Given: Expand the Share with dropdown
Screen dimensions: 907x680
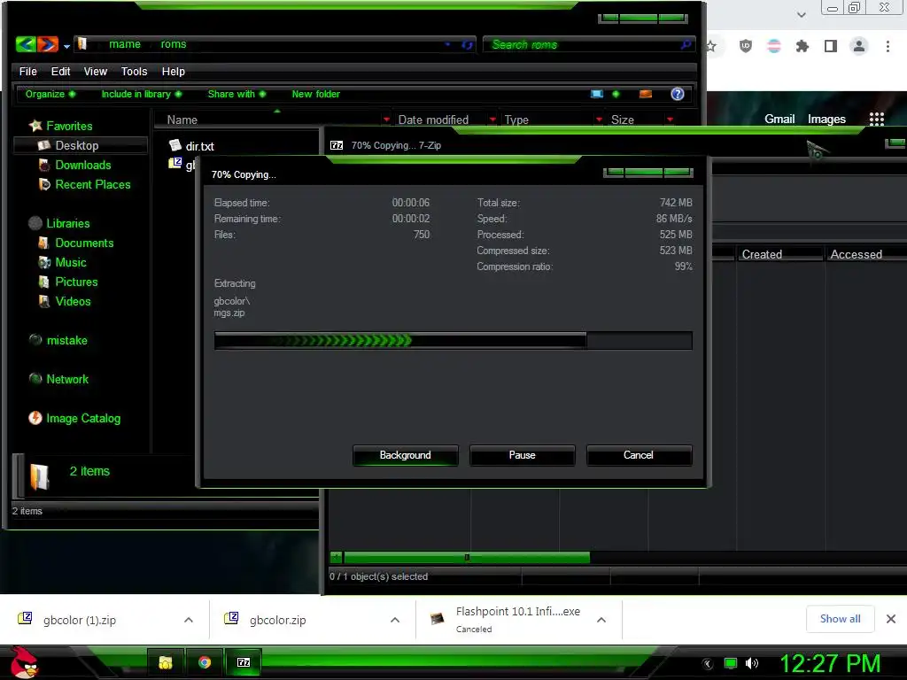Looking at the screenshot, I should (236, 94).
